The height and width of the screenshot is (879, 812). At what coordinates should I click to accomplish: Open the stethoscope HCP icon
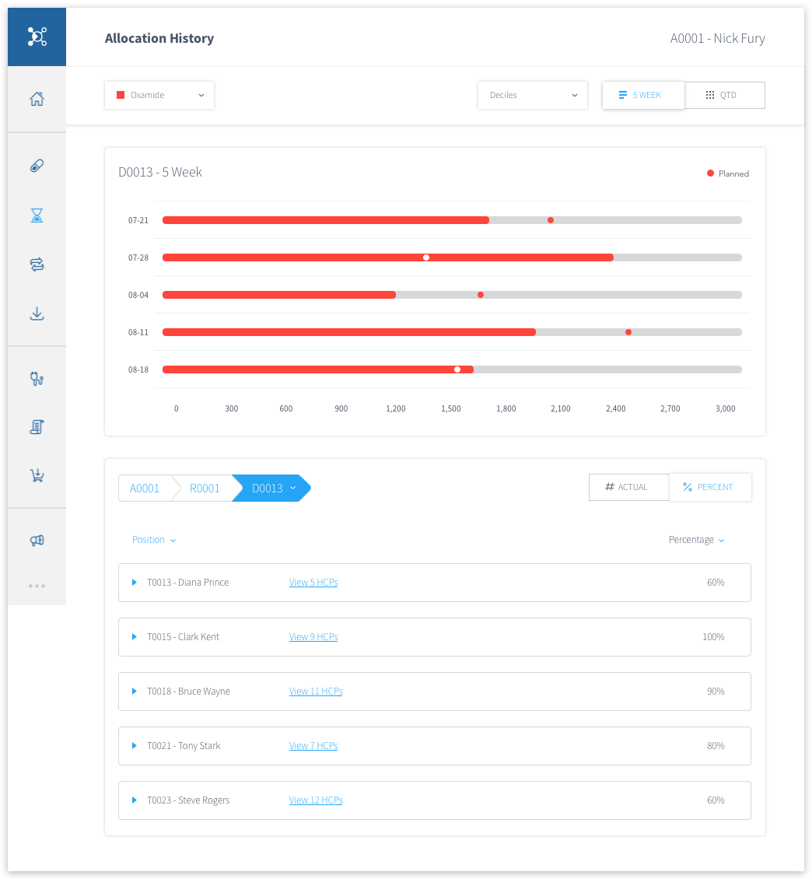coord(37,379)
